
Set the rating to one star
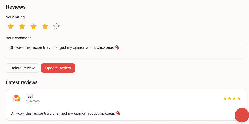pyautogui.click(x=11, y=26)
